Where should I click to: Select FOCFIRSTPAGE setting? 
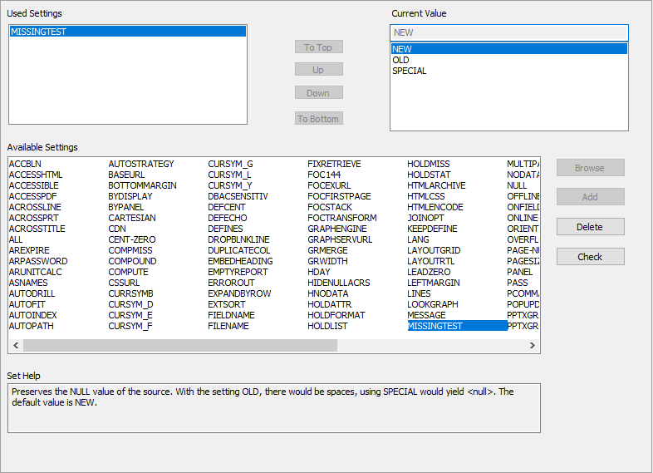pos(339,196)
